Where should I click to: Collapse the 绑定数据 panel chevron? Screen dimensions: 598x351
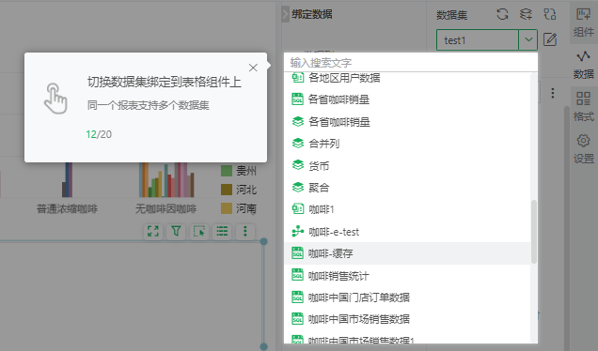coord(285,14)
